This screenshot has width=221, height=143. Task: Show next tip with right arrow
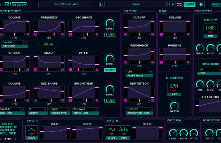(16, 139)
